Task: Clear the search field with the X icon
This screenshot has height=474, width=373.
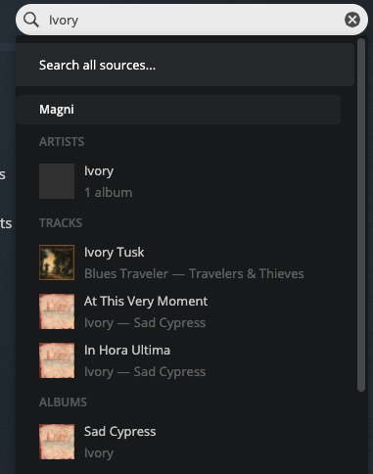Action: pyautogui.click(x=352, y=20)
